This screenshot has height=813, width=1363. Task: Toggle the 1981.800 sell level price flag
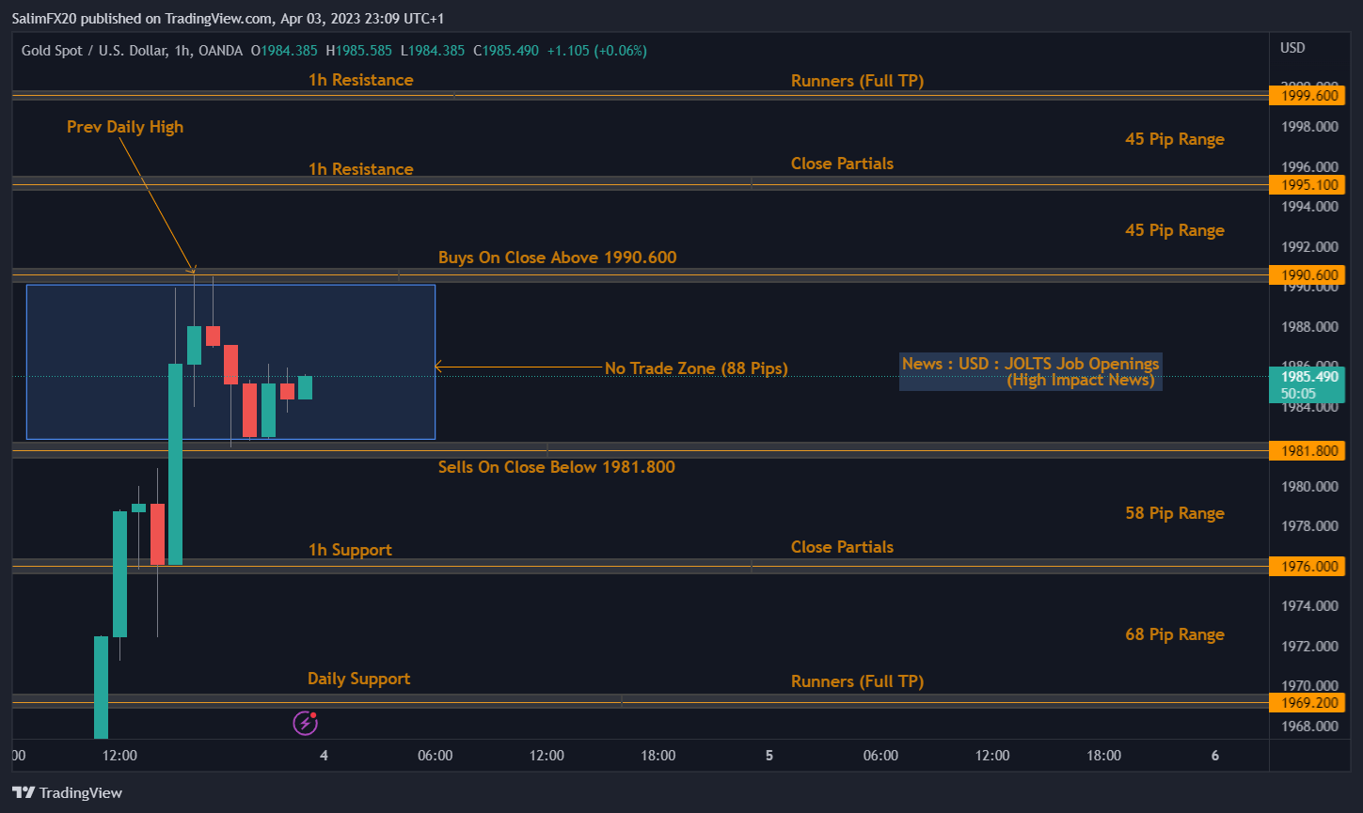click(1308, 450)
